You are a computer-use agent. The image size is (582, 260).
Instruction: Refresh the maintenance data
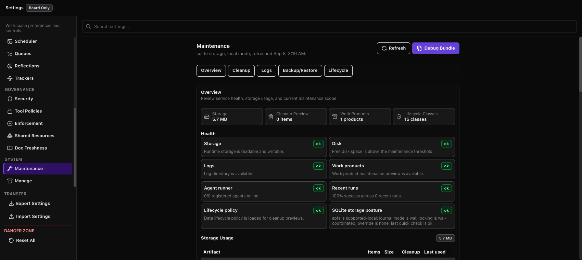tap(393, 48)
